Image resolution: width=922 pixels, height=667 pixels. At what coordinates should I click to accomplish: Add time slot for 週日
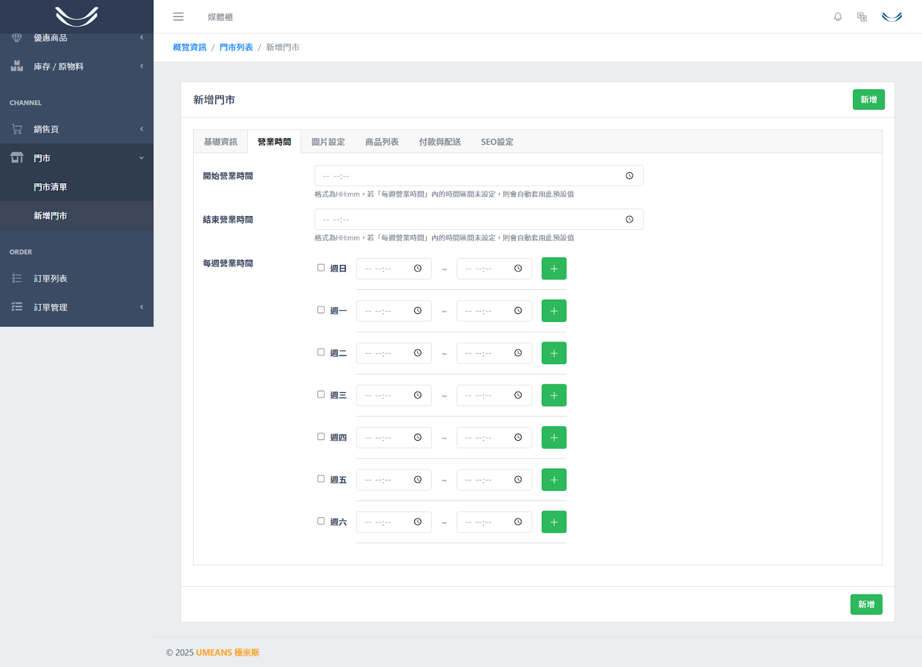tap(554, 268)
